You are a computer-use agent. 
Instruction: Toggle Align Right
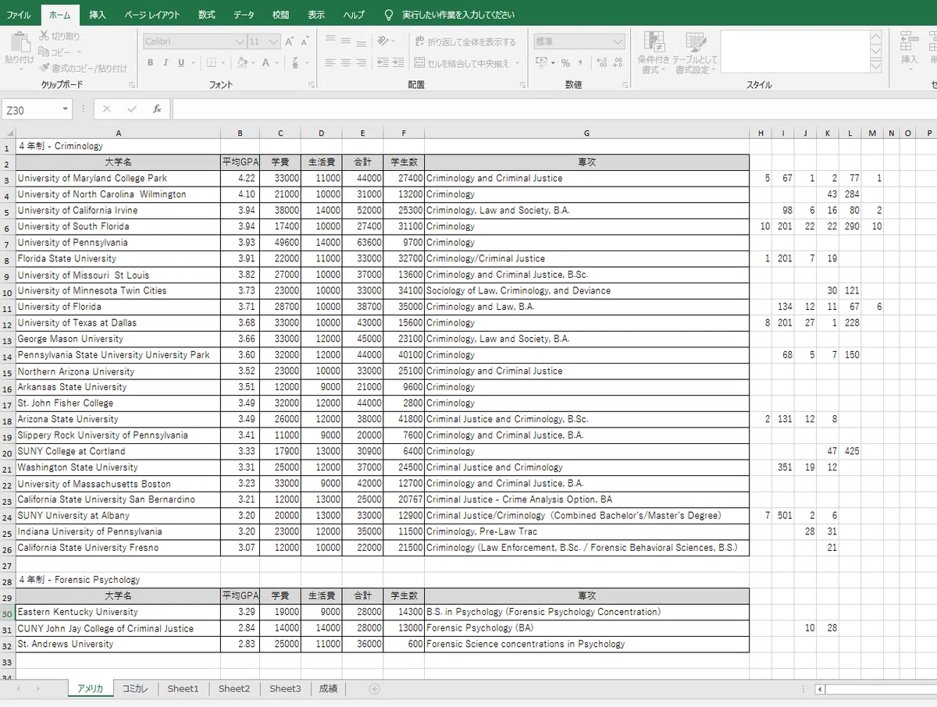(362, 63)
